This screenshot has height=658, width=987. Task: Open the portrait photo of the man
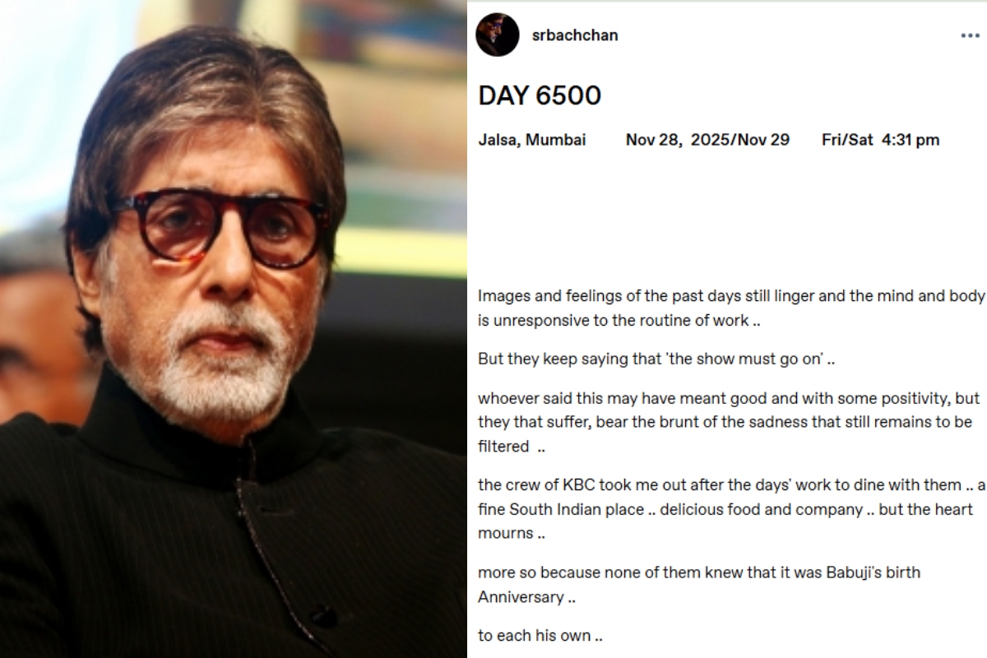pos(233,329)
